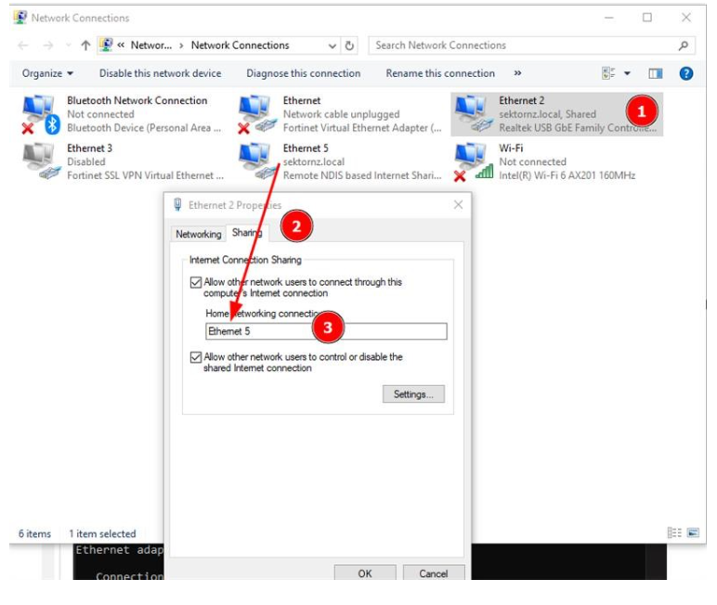Image resolution: width=717 pixels, height=605 pixels.
Task: Toggle the preview pane icon
Action: [x=656, y=73]
